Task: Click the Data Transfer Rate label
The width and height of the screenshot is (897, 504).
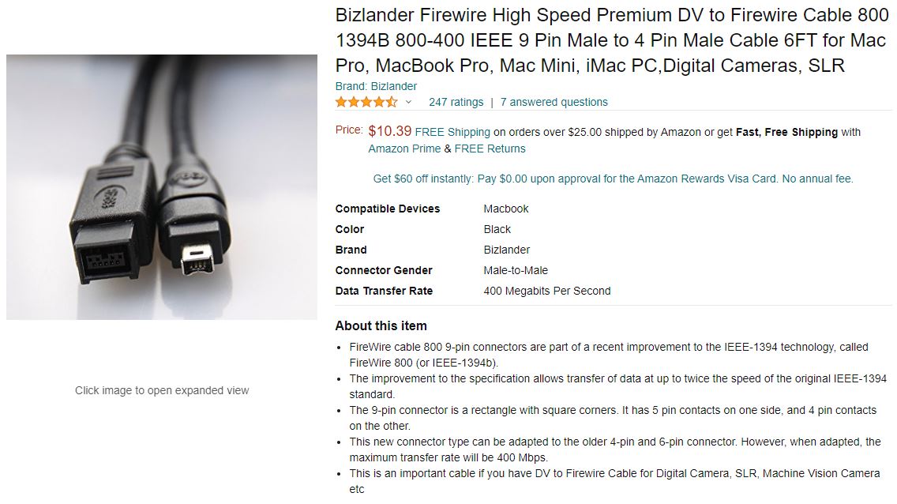Action: pyautogui.click(x=384, y=291)
